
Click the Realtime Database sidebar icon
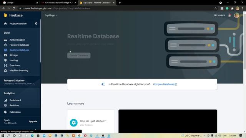coord(5,50)
